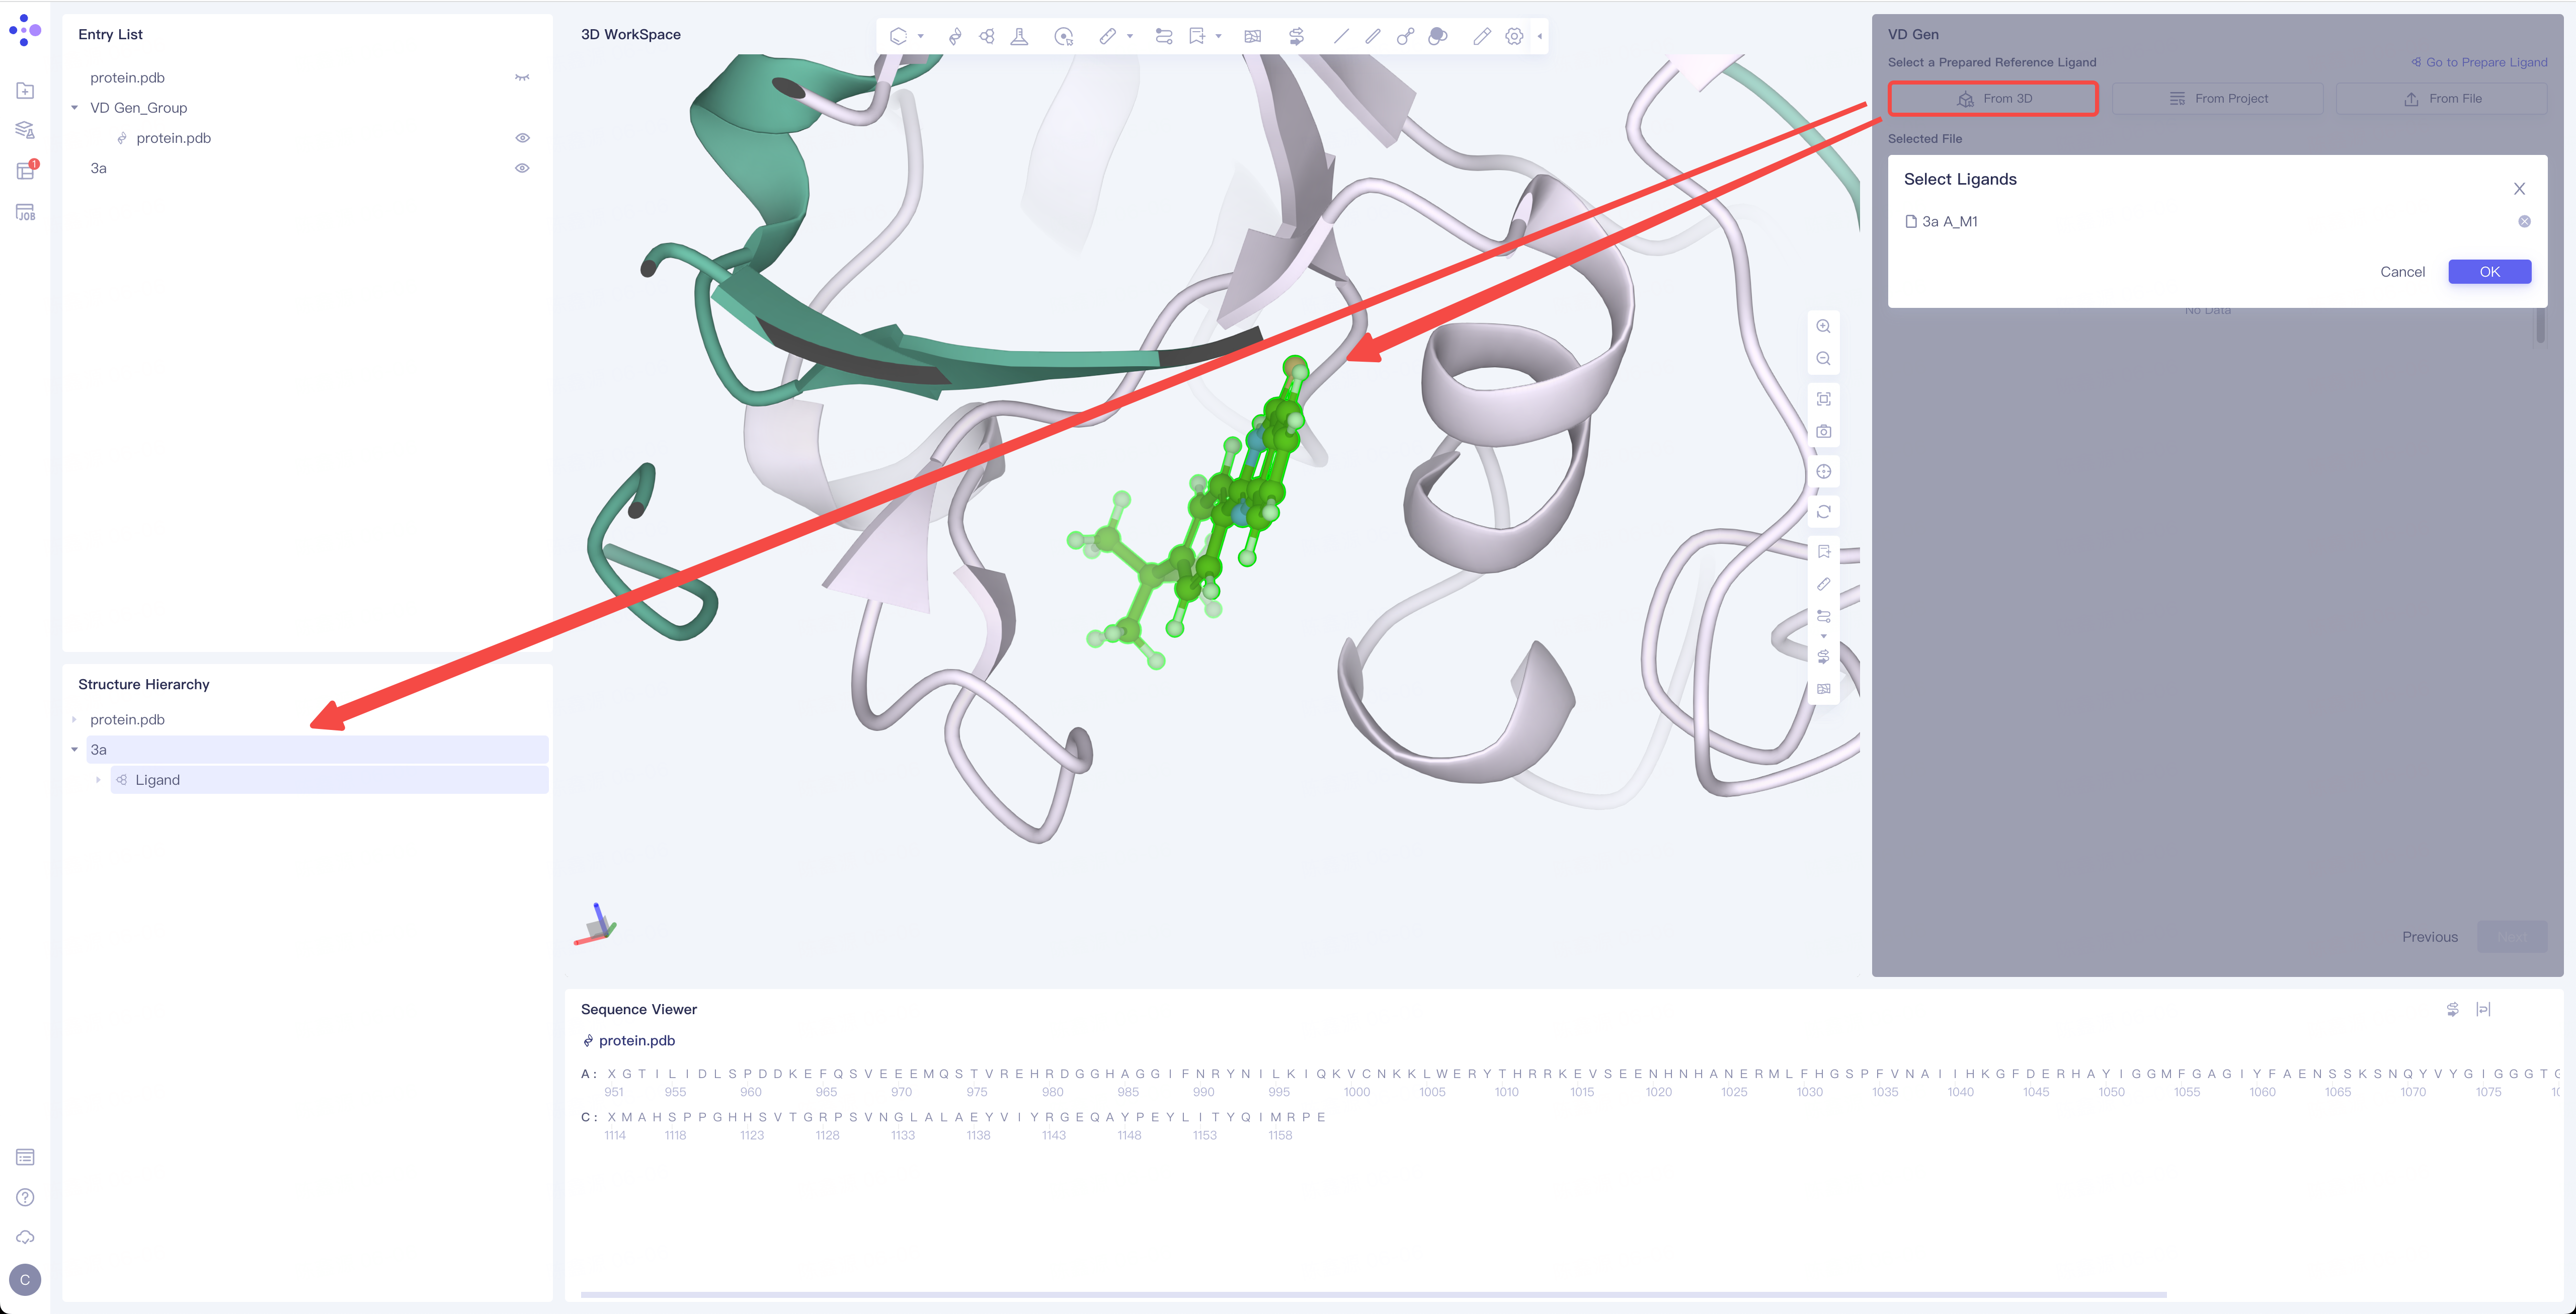Image resolution: width=2576 pixels, height=1314 pixels.
Task: Click Go to Prepare Ligand link
Action: pyautogui.click(x=2479, y=62)
